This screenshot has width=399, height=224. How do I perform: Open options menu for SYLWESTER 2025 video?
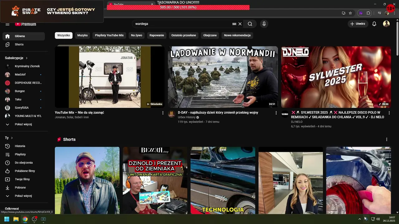389,113
